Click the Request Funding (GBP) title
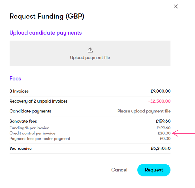Viewport: 195px width, 188px height. [x=47, y=16]
